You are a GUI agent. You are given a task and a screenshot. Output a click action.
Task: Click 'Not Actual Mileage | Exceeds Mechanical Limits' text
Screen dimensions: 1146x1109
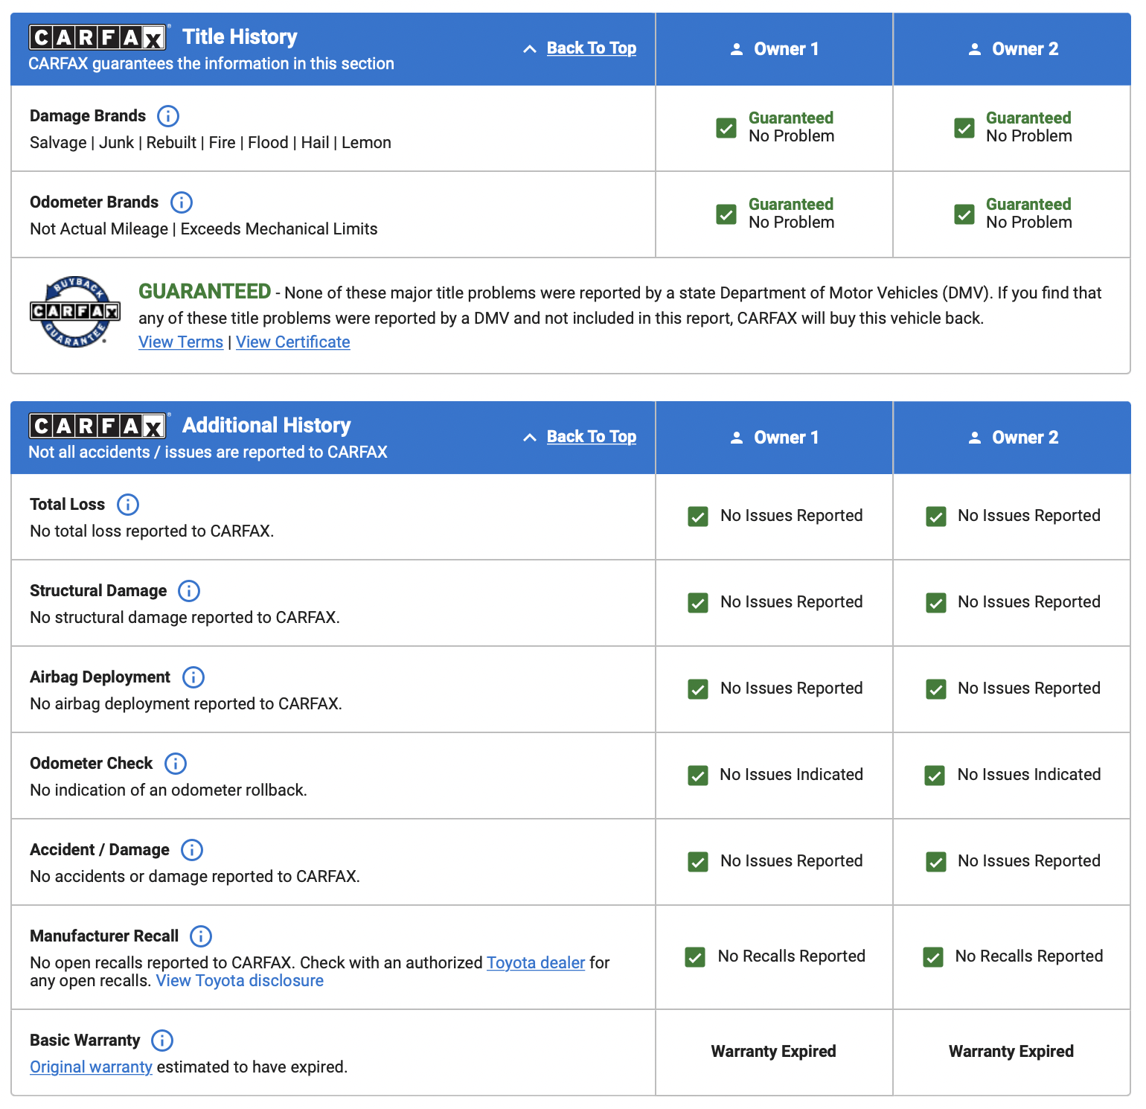click(204, 229)
